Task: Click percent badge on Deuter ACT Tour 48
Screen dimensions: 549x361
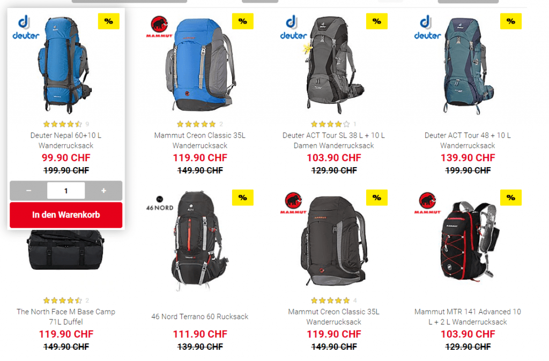Action: click(x=511, y=21)
